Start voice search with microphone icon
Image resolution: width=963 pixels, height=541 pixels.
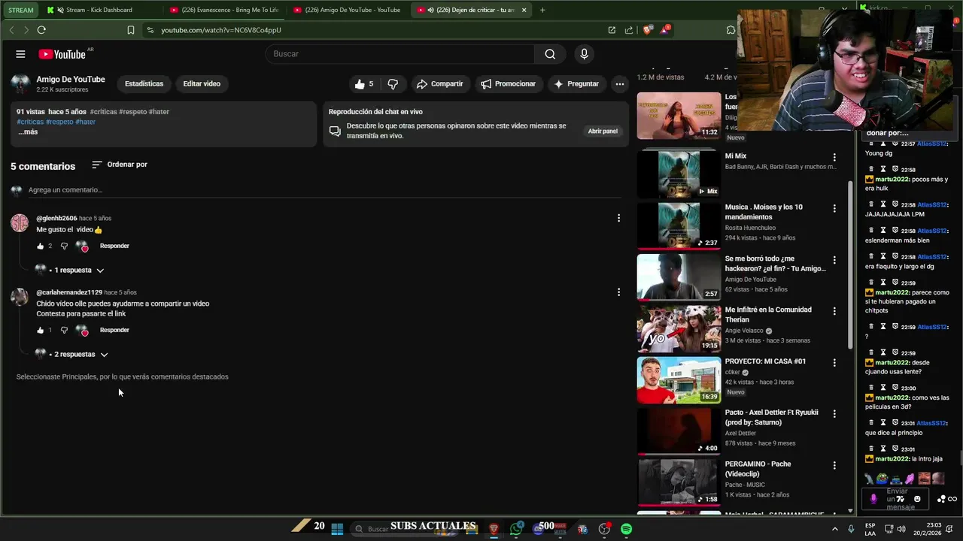click(x=584, y=54)
